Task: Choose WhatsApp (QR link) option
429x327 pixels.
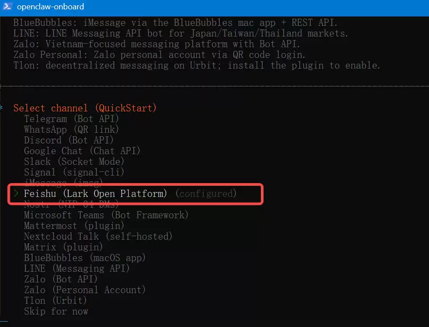Action: click(71, 130)
